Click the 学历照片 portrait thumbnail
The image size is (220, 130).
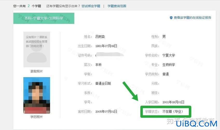tap(37, 95)
